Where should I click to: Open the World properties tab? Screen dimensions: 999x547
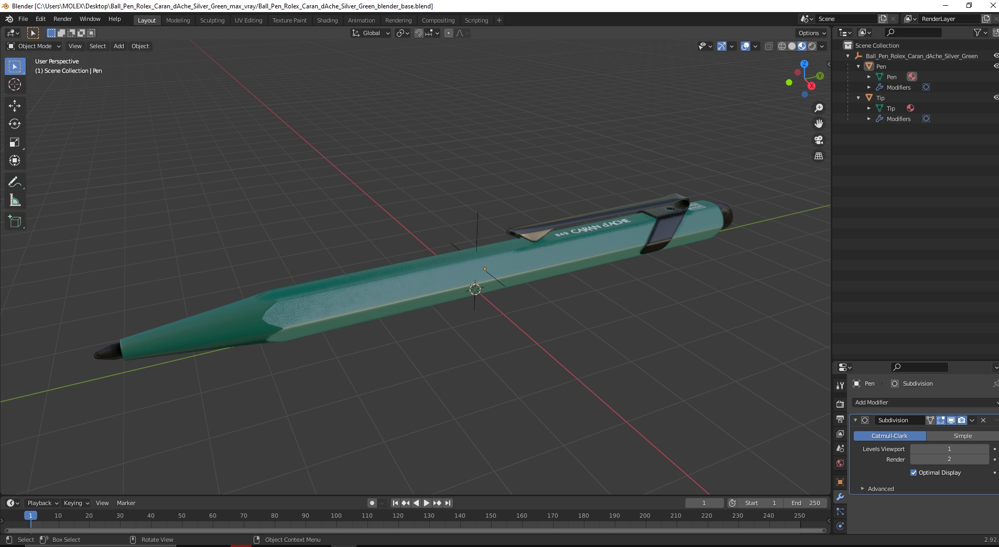point(840,463)
